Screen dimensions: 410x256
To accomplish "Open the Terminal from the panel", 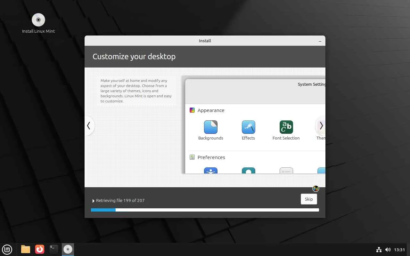I will (x=54, y=249).
